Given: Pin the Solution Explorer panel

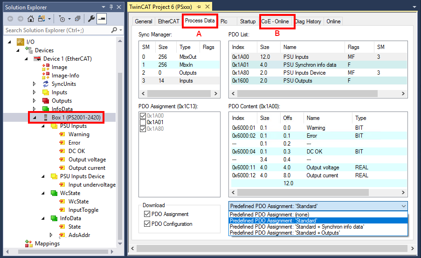Looking at the screenshot, I should coord(111,7).
